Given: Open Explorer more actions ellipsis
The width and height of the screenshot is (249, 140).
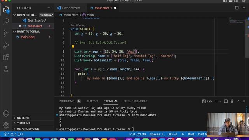Looking at the screenshot, I should (x=49, y=8).
